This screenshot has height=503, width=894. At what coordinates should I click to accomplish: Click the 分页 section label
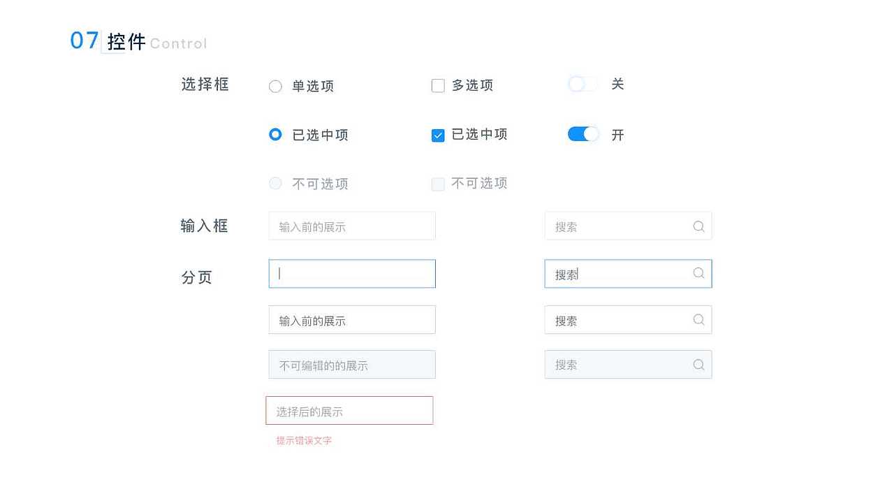[196, 277]
